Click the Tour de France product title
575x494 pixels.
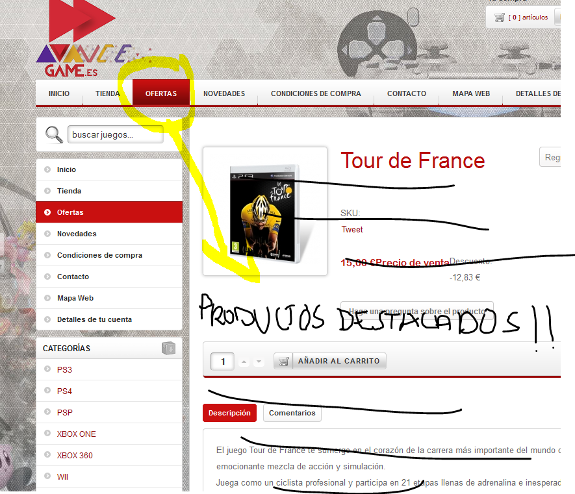click(413, 160)
